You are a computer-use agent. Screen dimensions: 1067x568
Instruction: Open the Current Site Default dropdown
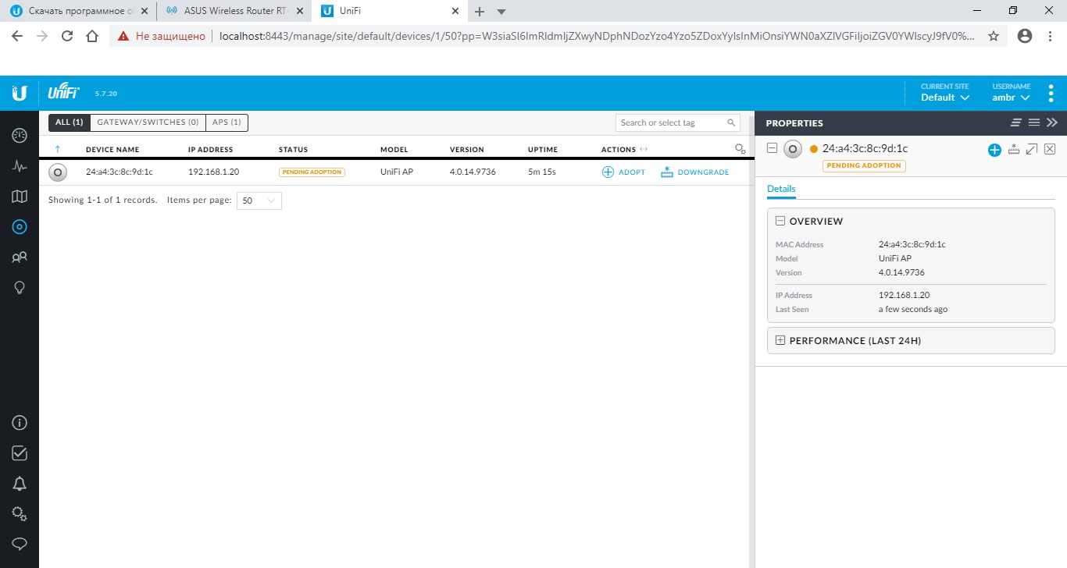945,98
